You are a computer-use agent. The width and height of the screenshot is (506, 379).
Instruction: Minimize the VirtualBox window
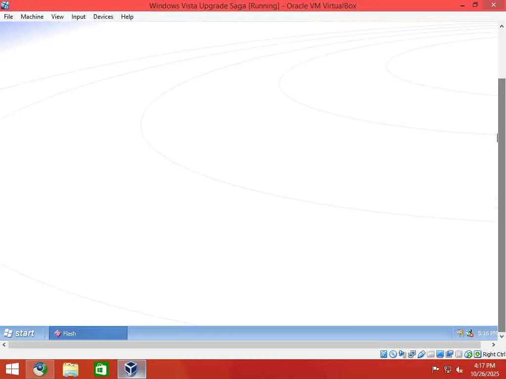click(462, 5)
